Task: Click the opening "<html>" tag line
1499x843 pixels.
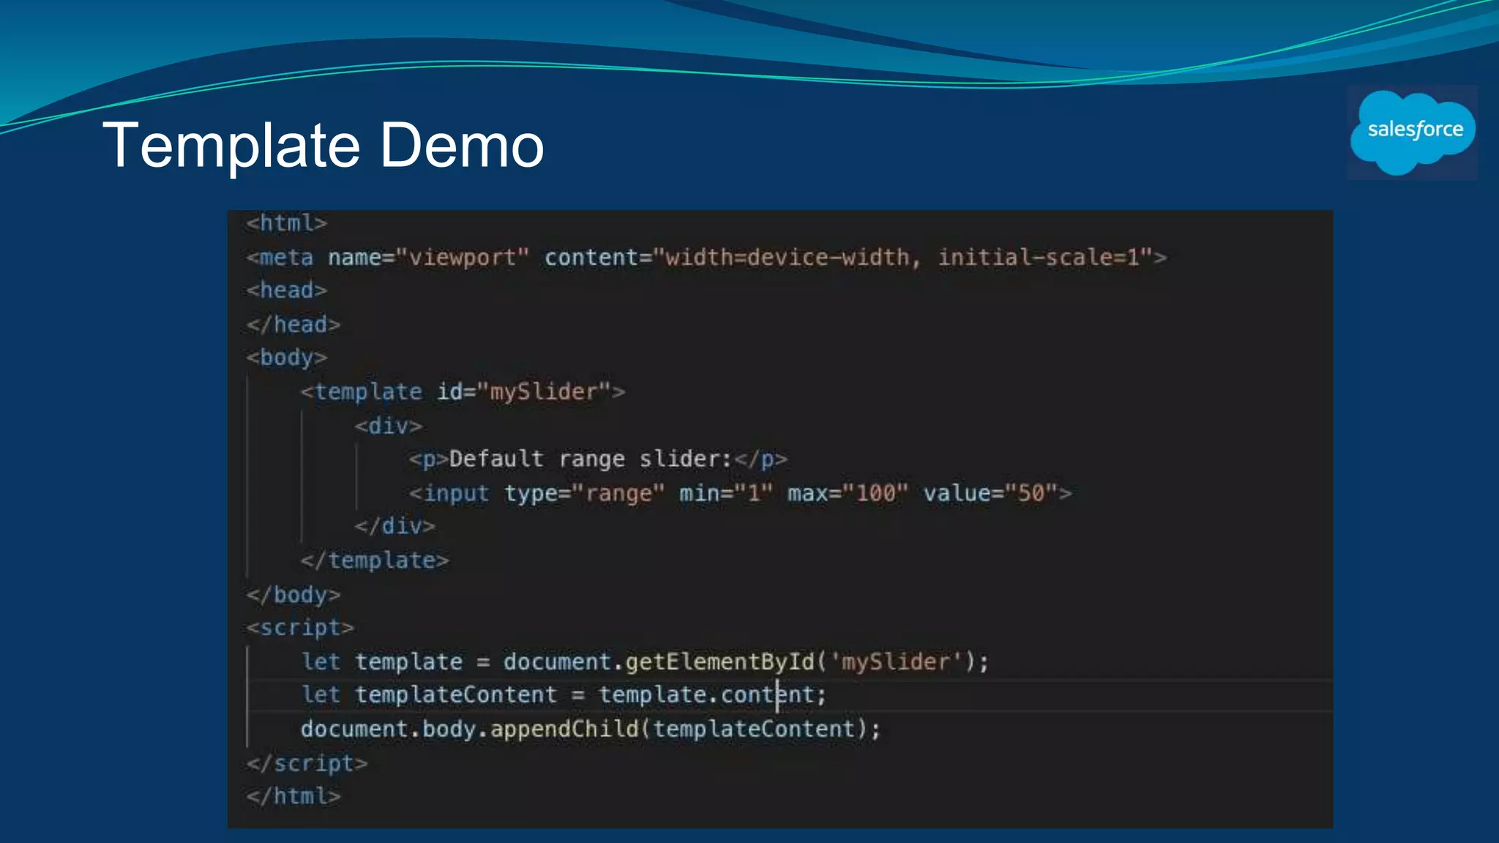Action: pyautogui.click(x=286, y=223)
